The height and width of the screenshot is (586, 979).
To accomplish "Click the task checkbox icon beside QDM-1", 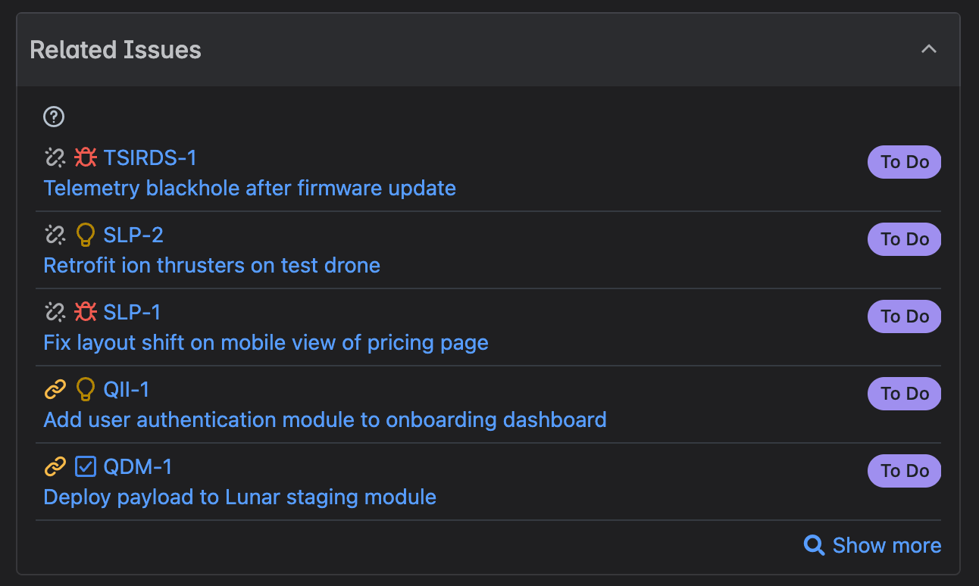I will (86, 466).
